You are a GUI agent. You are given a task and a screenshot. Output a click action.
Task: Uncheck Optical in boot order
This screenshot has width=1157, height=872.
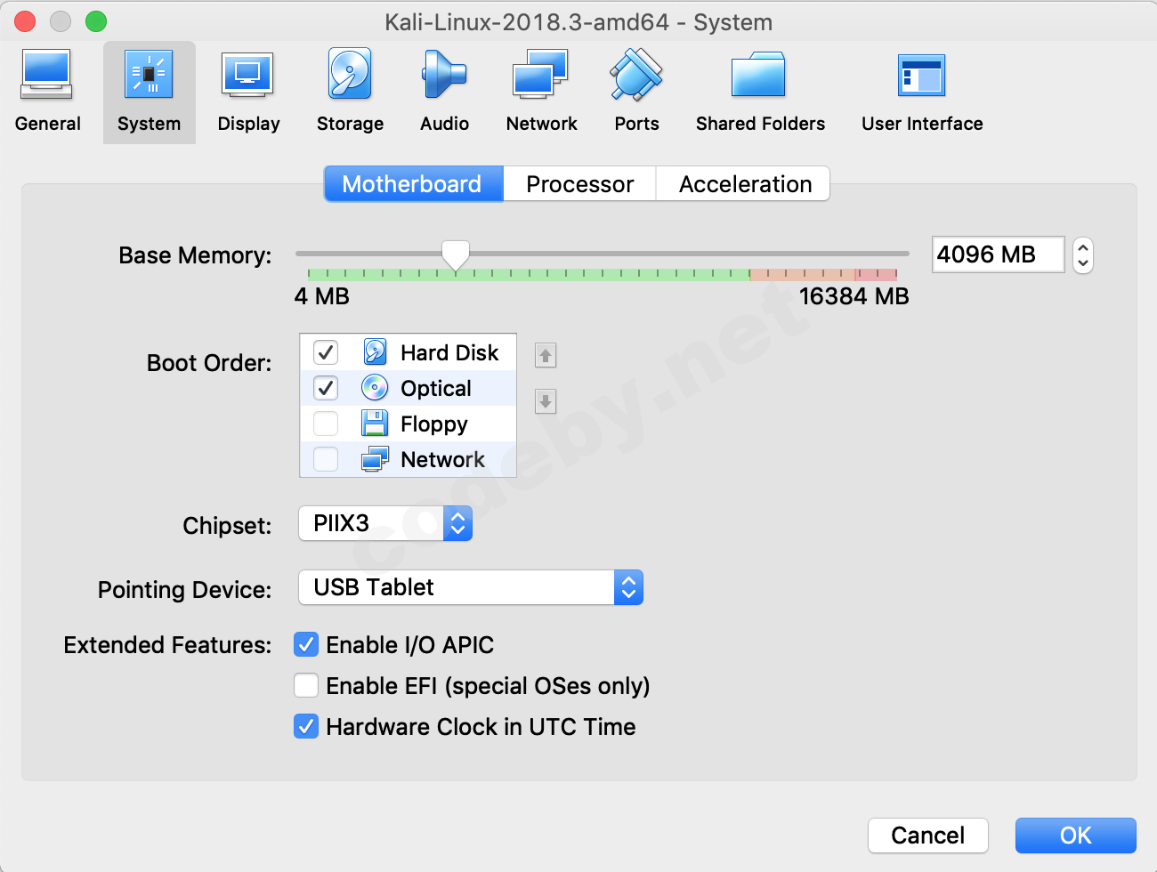[326, 388]
